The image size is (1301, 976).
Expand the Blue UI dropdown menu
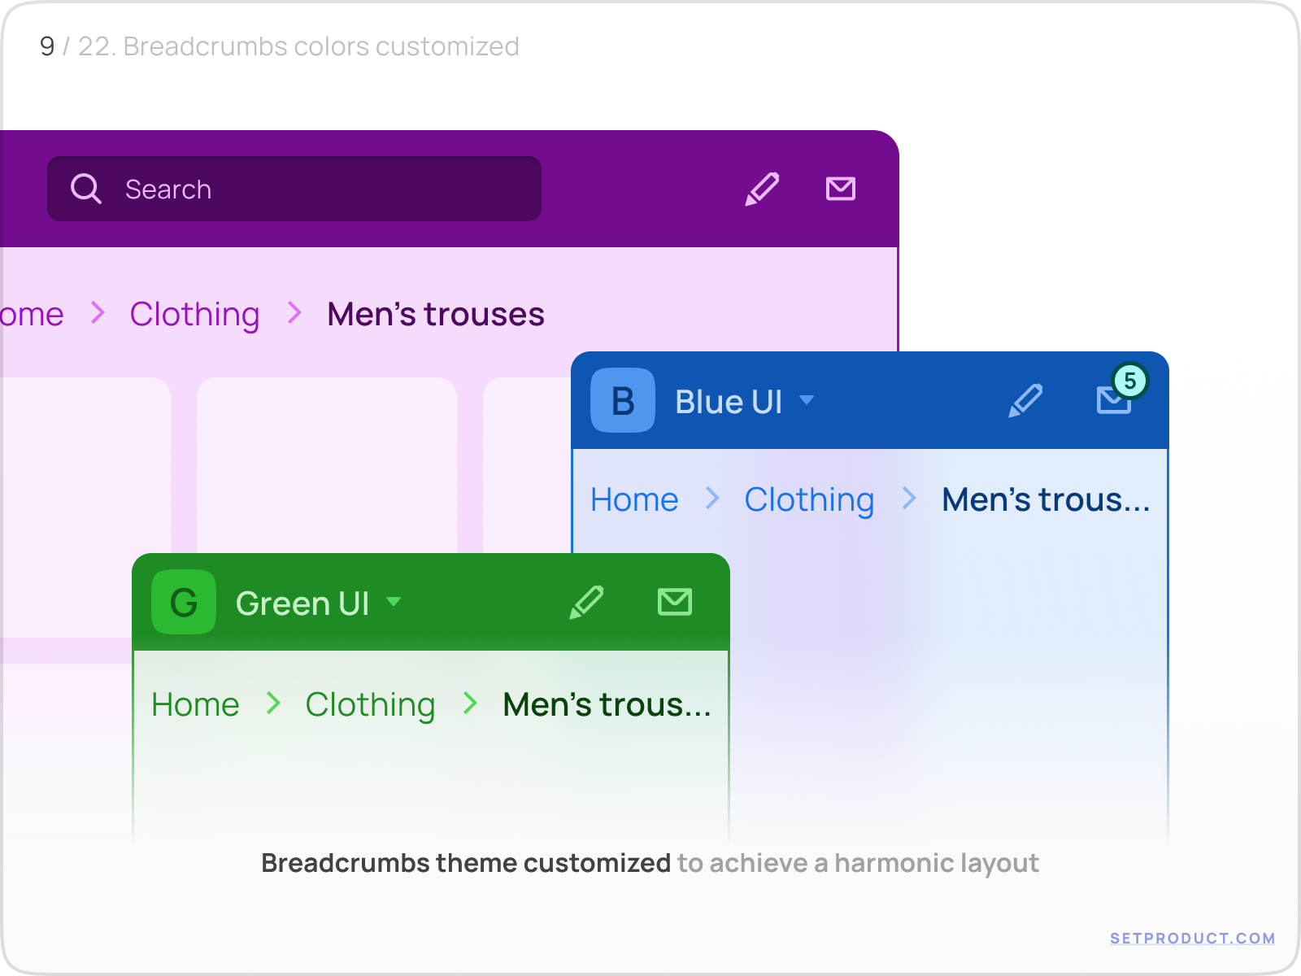point(807,401)
